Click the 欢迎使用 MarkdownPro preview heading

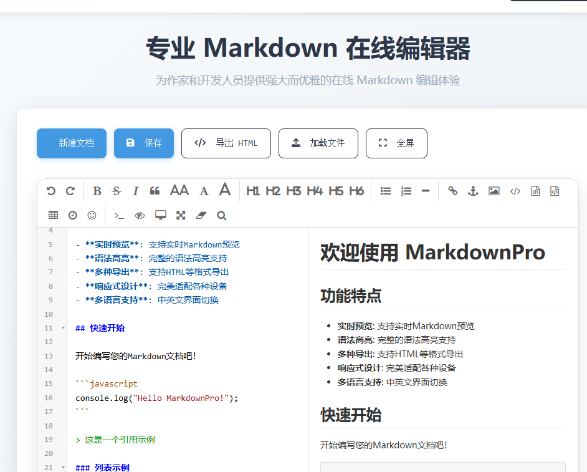(x=432, y=252)
